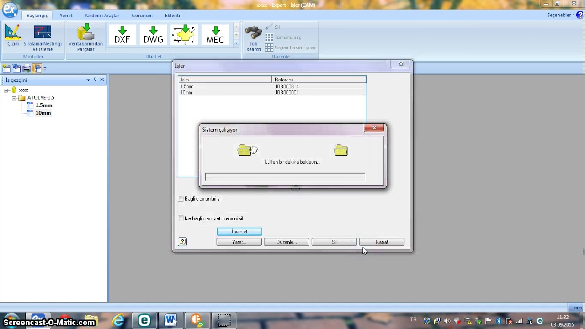Open the Çizim drawing module
585x329 pixels.
13,36
